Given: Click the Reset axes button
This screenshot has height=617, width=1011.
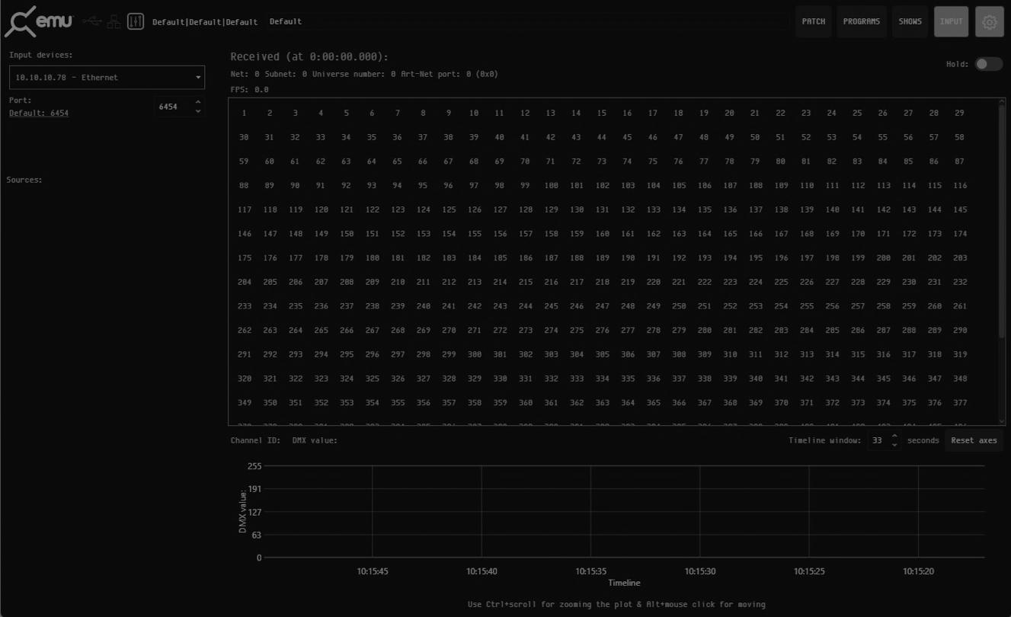Looking at the screenshot, I should (974, 440).
